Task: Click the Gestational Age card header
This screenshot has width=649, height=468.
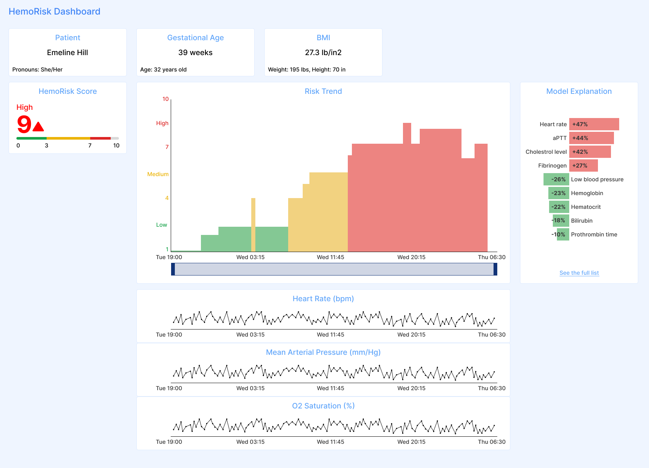Action: click(x=195, y=37)
